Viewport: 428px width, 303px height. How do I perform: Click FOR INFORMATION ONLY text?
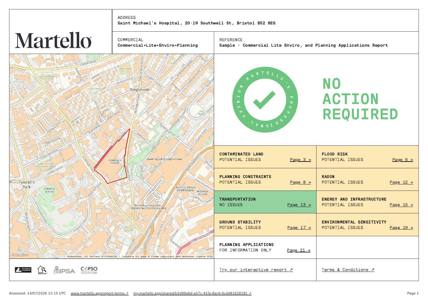(x=245, y=250)
